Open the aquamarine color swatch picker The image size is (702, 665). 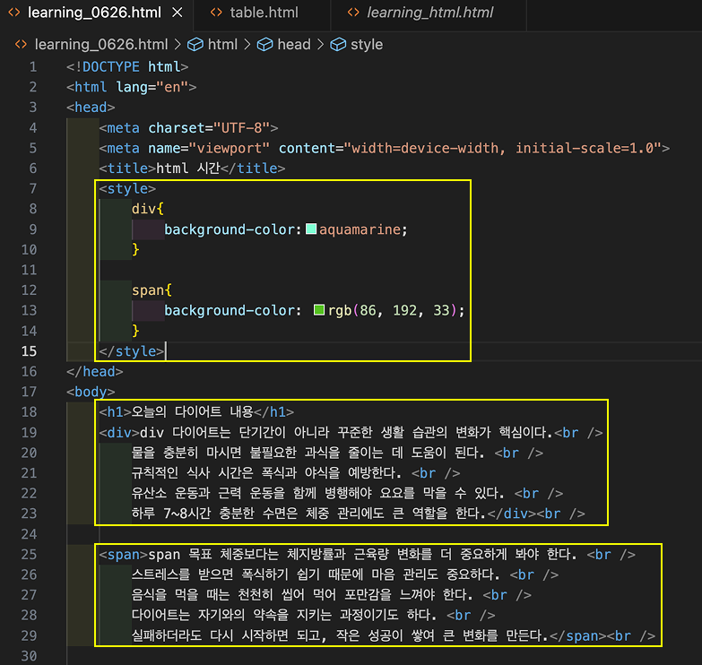[x=311, y=229]
